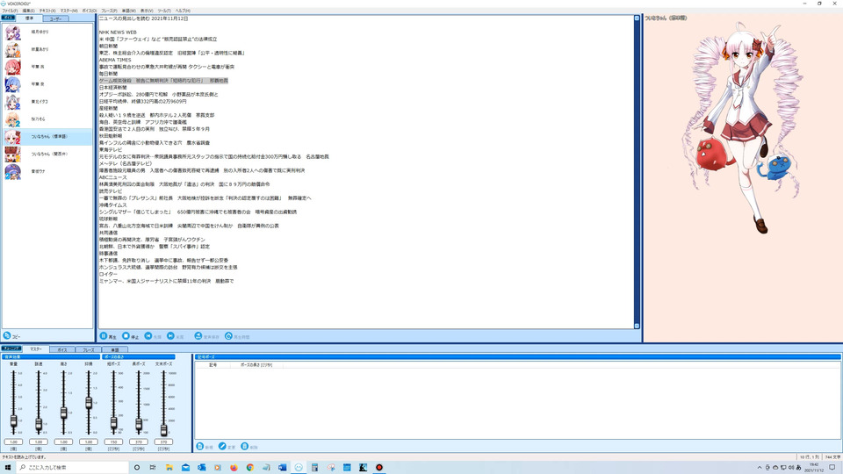Click the 再生時間 playback time icon
843x474 pixels.
pyautogui.click(x=228, y=336)
